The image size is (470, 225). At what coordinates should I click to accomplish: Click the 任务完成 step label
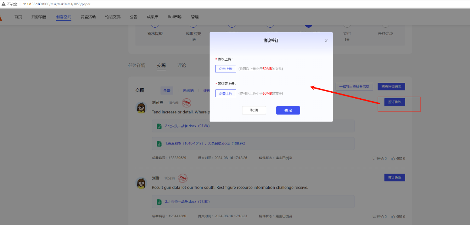(386, 33)
